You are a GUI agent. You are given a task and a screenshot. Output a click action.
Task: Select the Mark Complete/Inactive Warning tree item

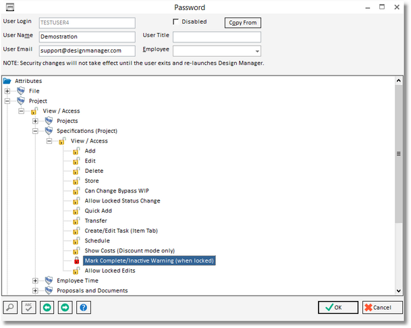(149, 261)
